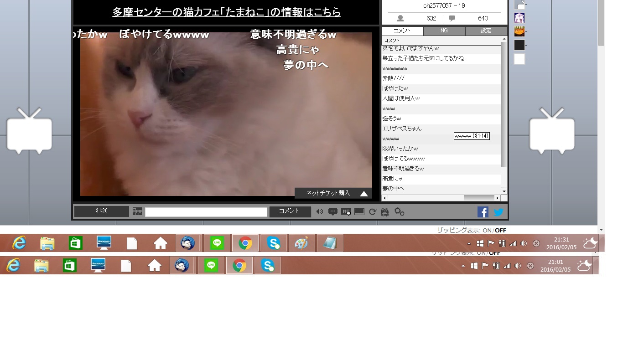The image size is (623, 350).
Task: Reload the player using the refresh icon
Action: pyautogui.click(x=372, y=211)
